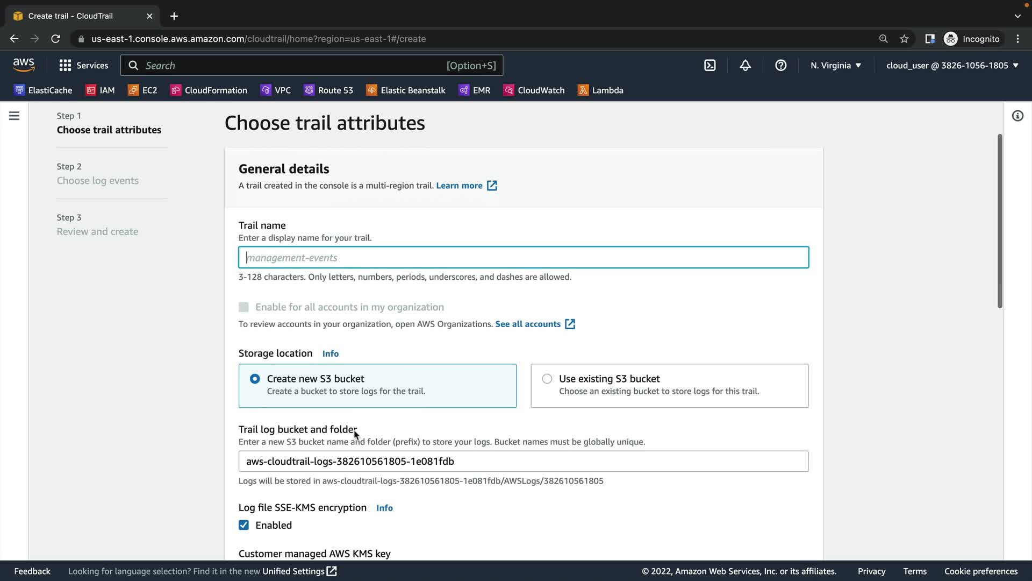Select Use existing S3 bucket option
The image size is (1032, 581).
coord(547,379)
